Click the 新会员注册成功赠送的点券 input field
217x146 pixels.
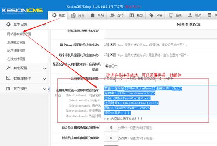click(111, 138)
